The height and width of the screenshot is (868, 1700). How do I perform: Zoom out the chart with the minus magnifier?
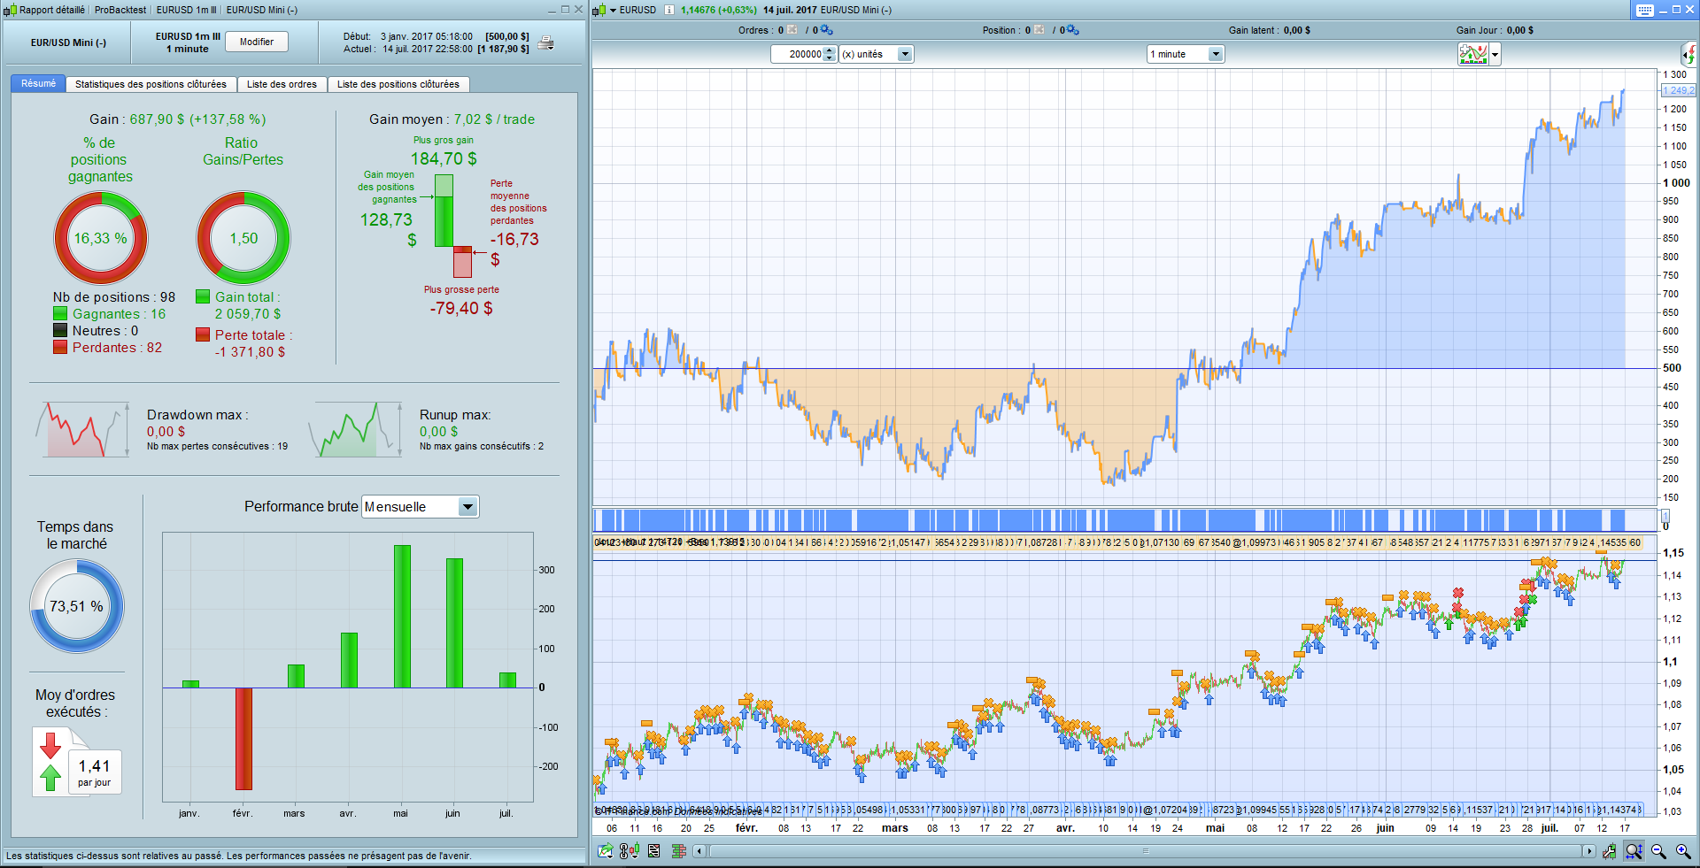[1658, 851]
